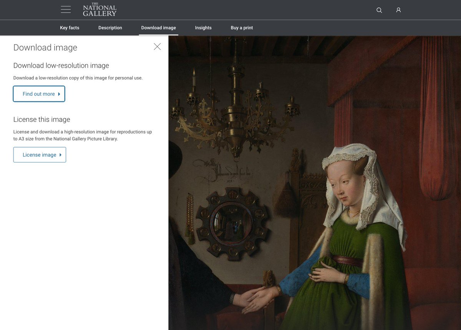The width and height of the screenshot is (461, 330).
Task: Click the text about low-resolution copy for personal use
Action: pyautogui.click(x=78, y=78)
